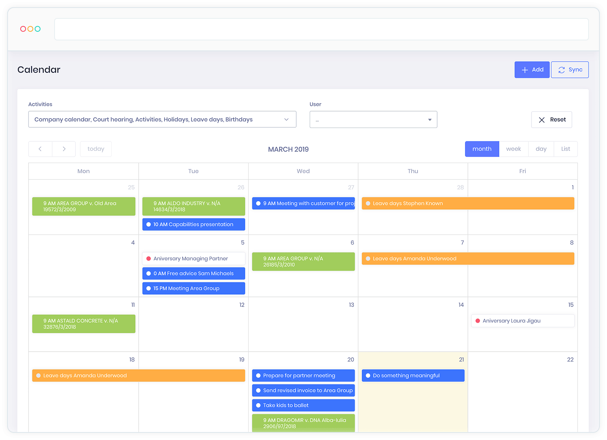Screen dimensions: 607x440
Task: Open Aniversary Managing Partner event
Action: pos(194,259)
